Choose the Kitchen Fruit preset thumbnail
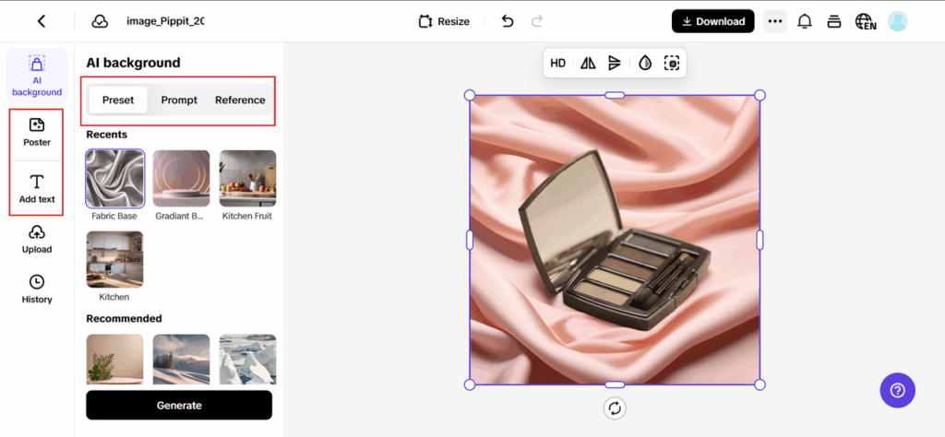The width and height of the screenshot is (945, 437). pos(247,179)
